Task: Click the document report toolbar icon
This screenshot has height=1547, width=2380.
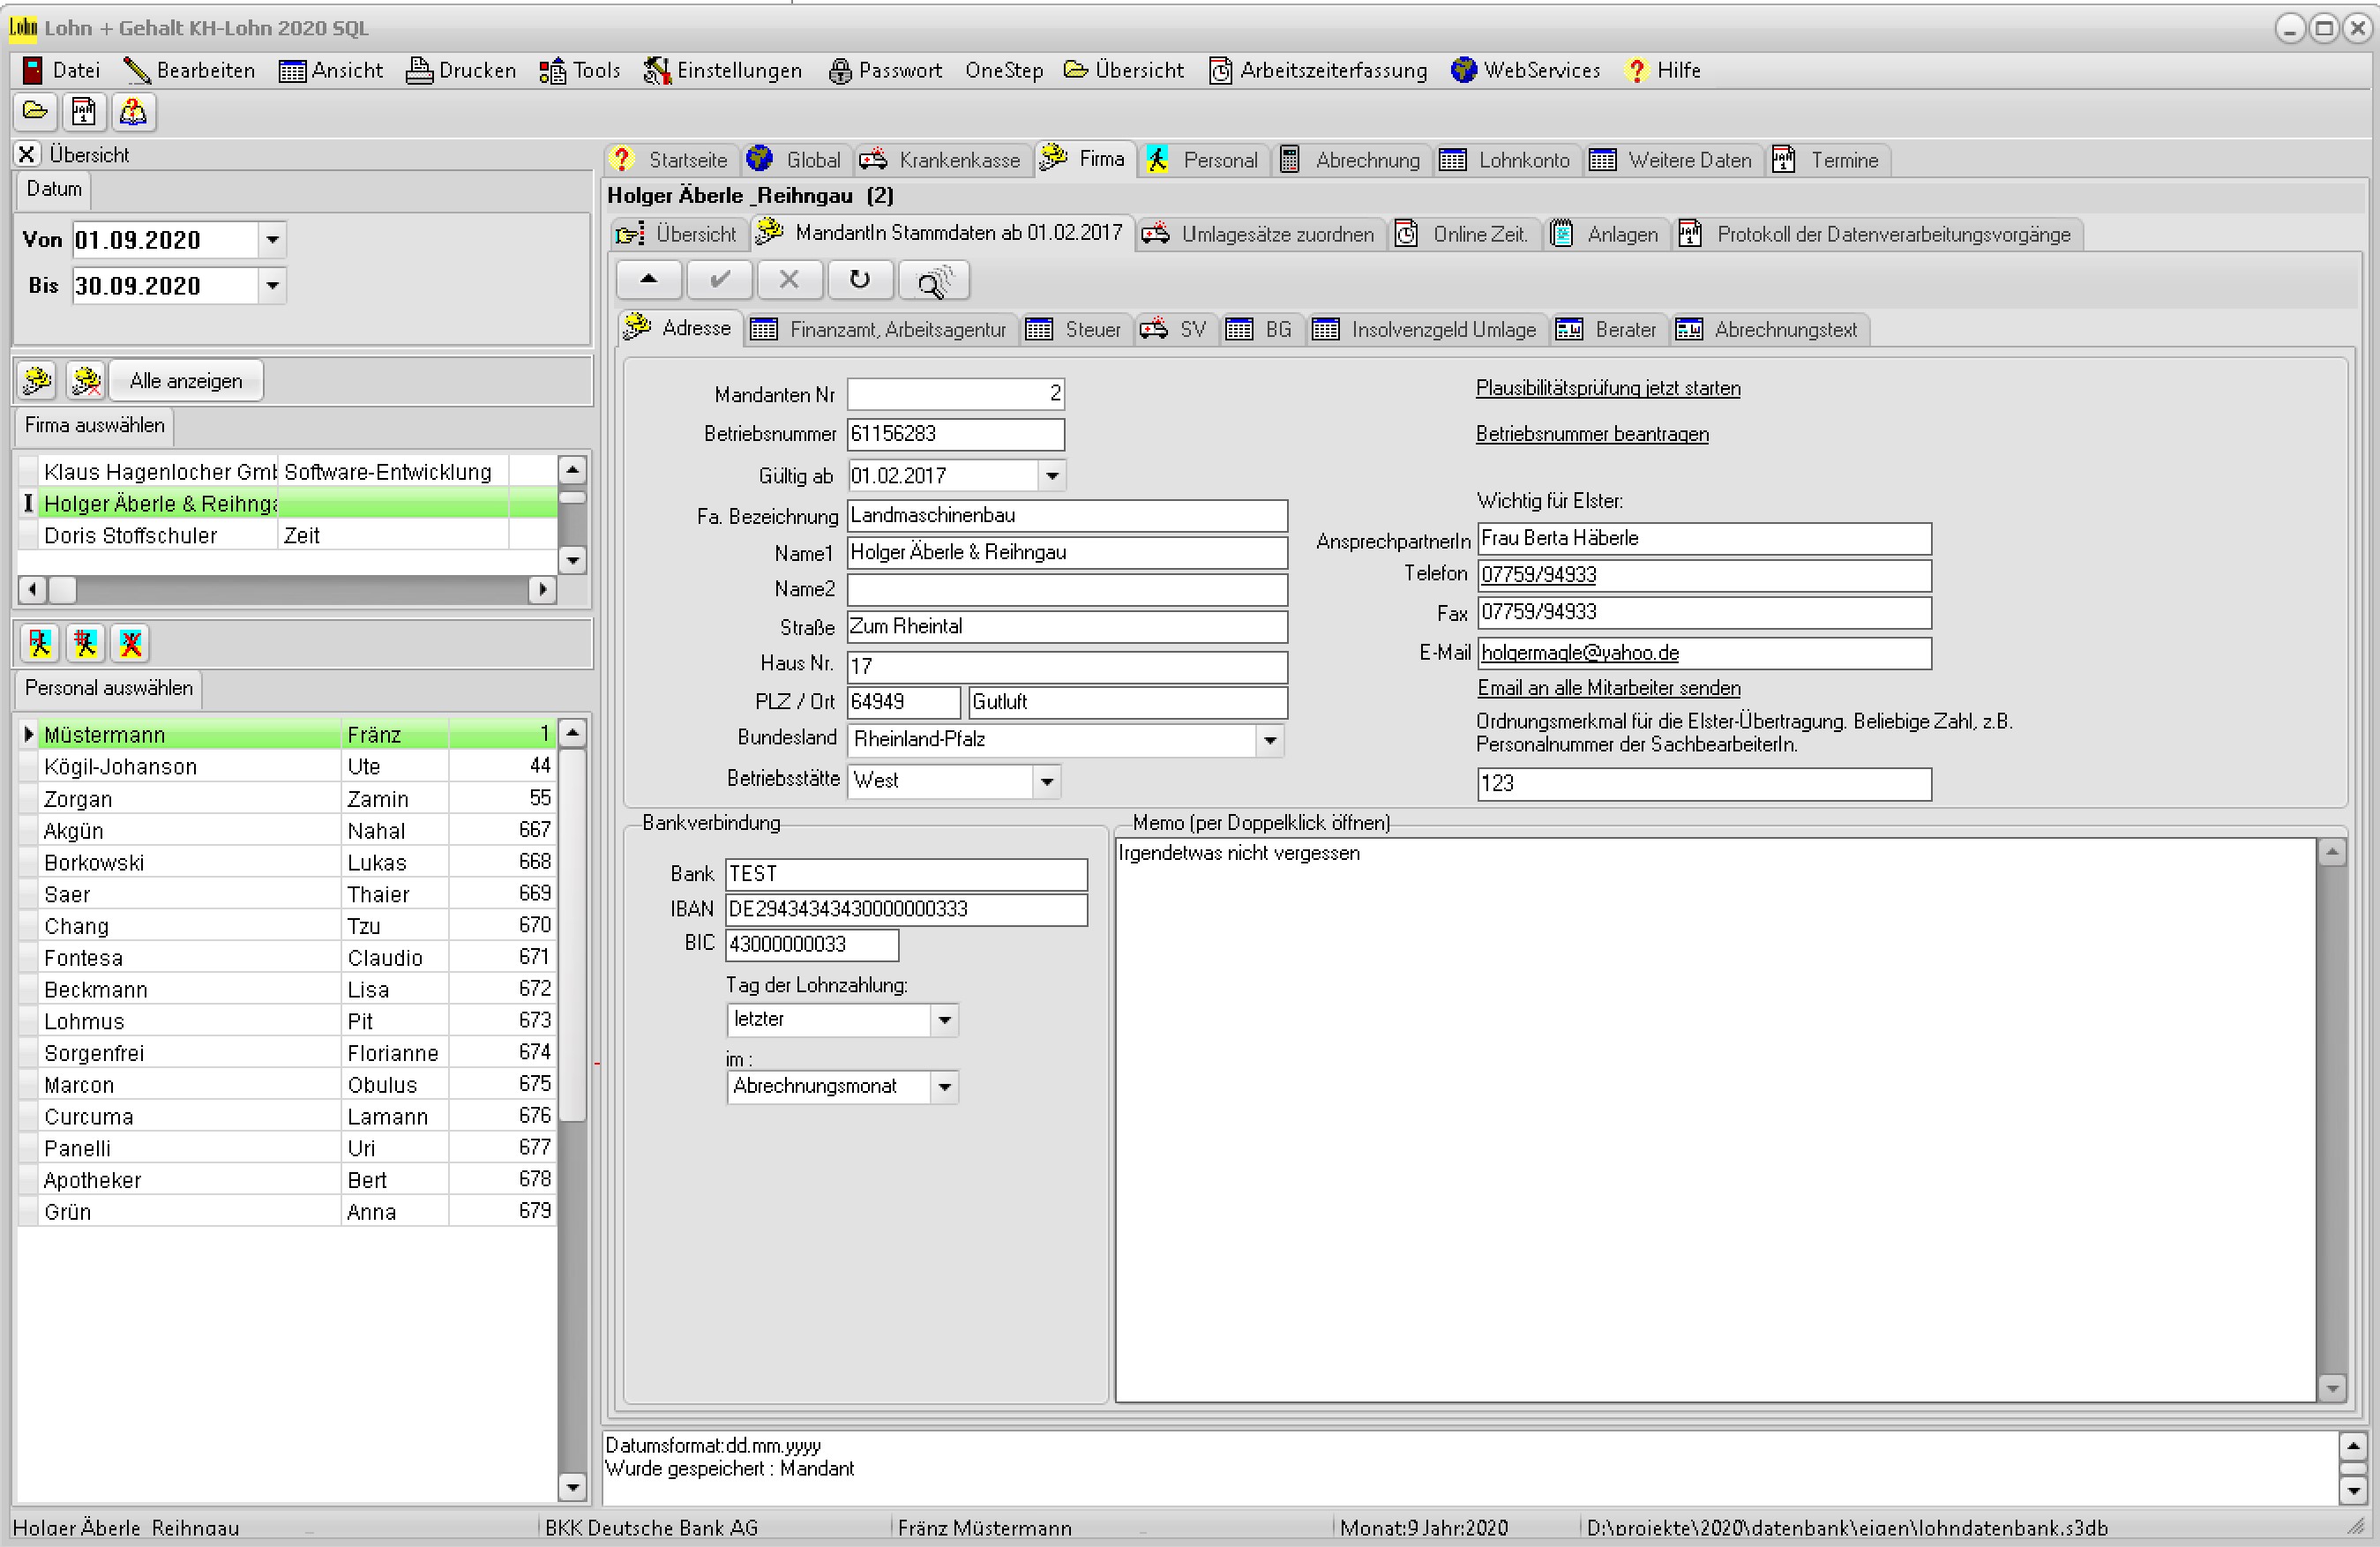Action: [x=84, y=111]
